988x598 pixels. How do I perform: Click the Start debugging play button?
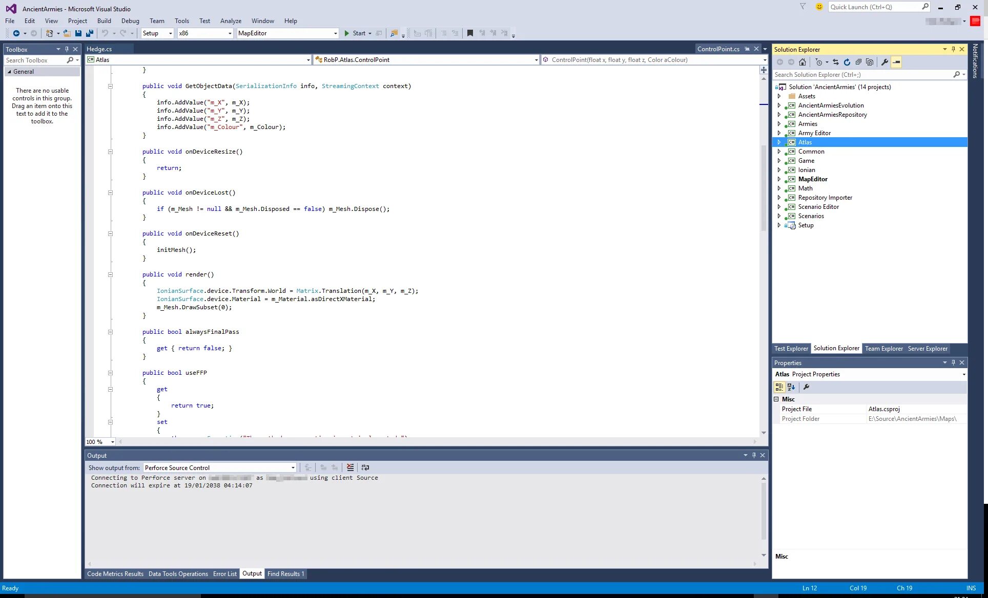[x=347, y=33]
